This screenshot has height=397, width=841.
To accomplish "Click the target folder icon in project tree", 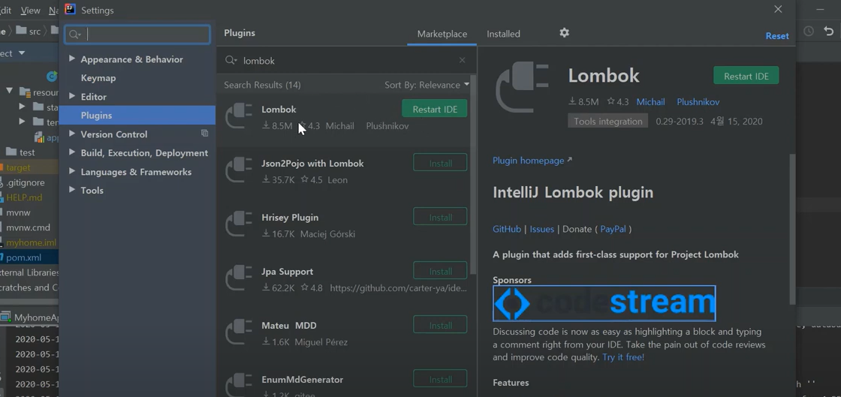I will click(2, 167).
